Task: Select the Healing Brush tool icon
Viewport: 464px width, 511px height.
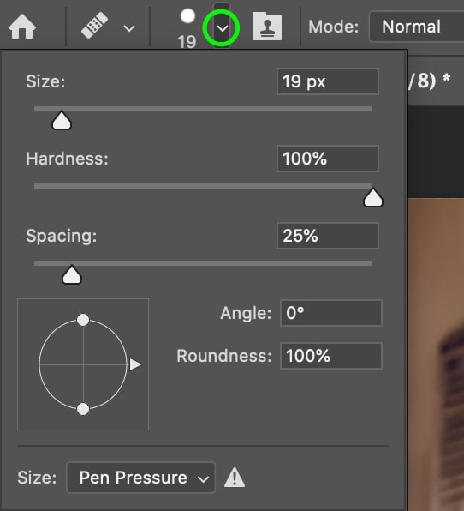Action: pos(94,26)
